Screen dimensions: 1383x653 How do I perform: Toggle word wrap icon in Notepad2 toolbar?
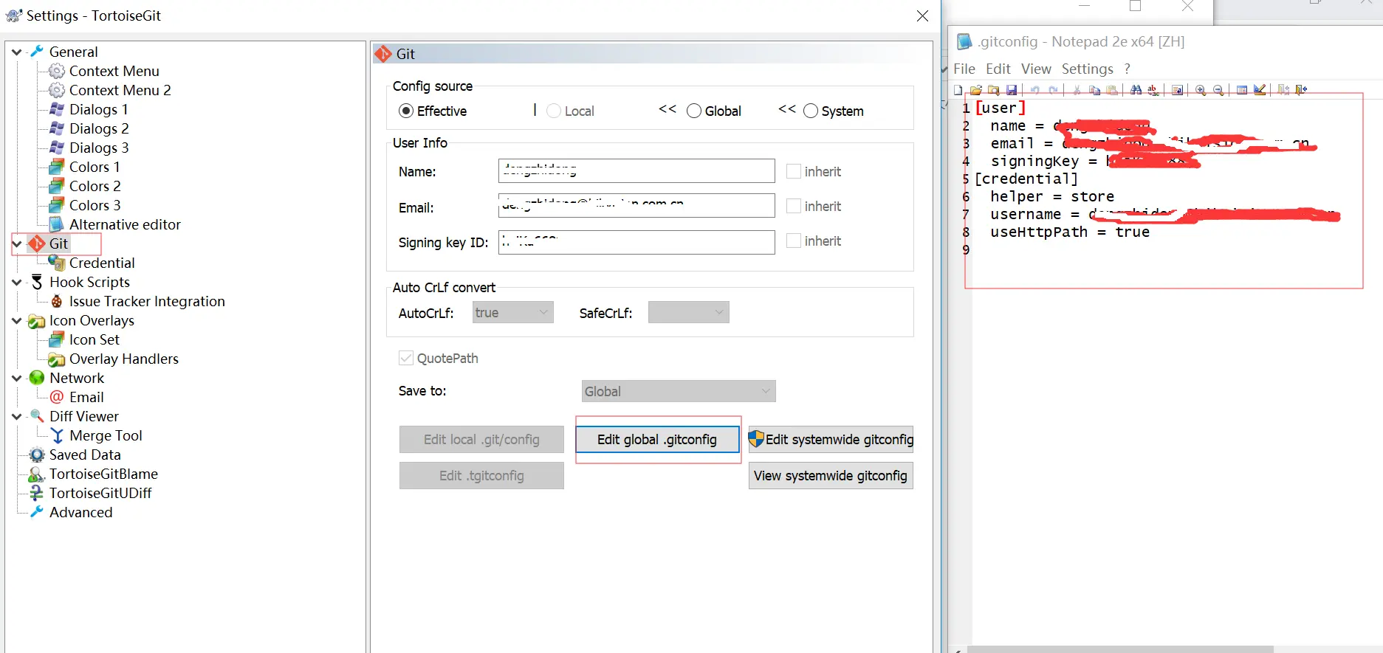pos(1177,90)
